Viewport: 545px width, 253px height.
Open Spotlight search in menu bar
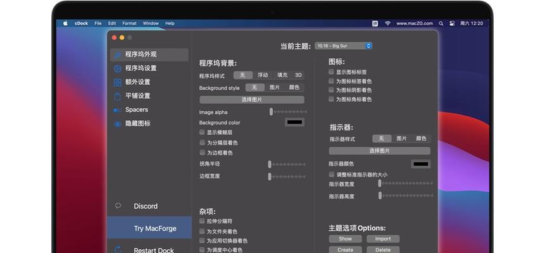[441, 23]
